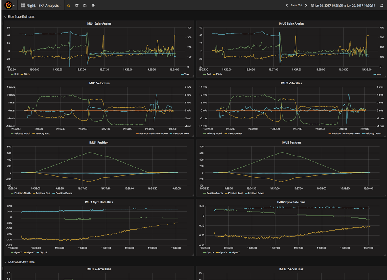Save the dashboard with the disk icon

click(84, 5)
